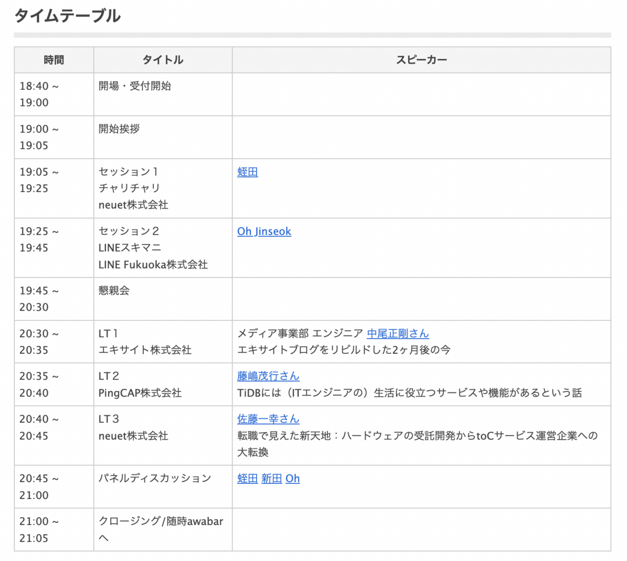This screenshot has width=627, height=561.
Task: Select the PingCAP株式会社 text
Action: [x=140, y=393]
